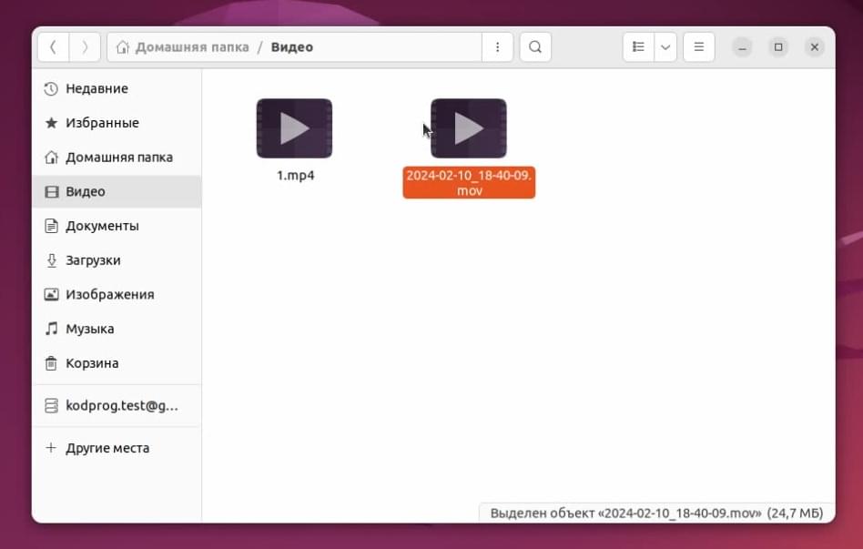Open the hamburger main menu

(x=699, y=47)
